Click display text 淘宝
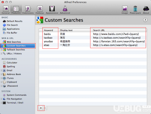This screenshot has height=114, width=151. pyautogui.click(x=62, y=38)
